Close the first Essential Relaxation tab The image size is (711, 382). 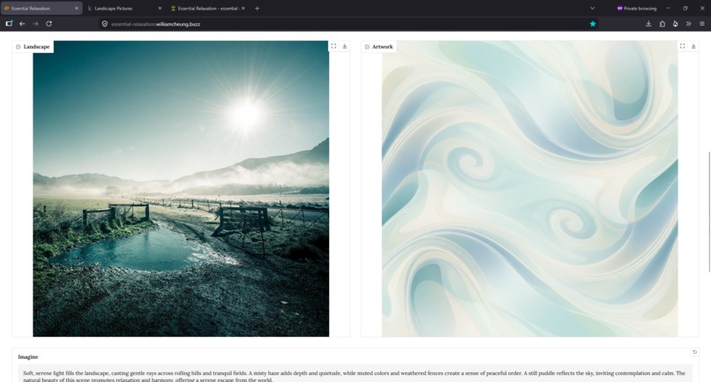(76, 8)
